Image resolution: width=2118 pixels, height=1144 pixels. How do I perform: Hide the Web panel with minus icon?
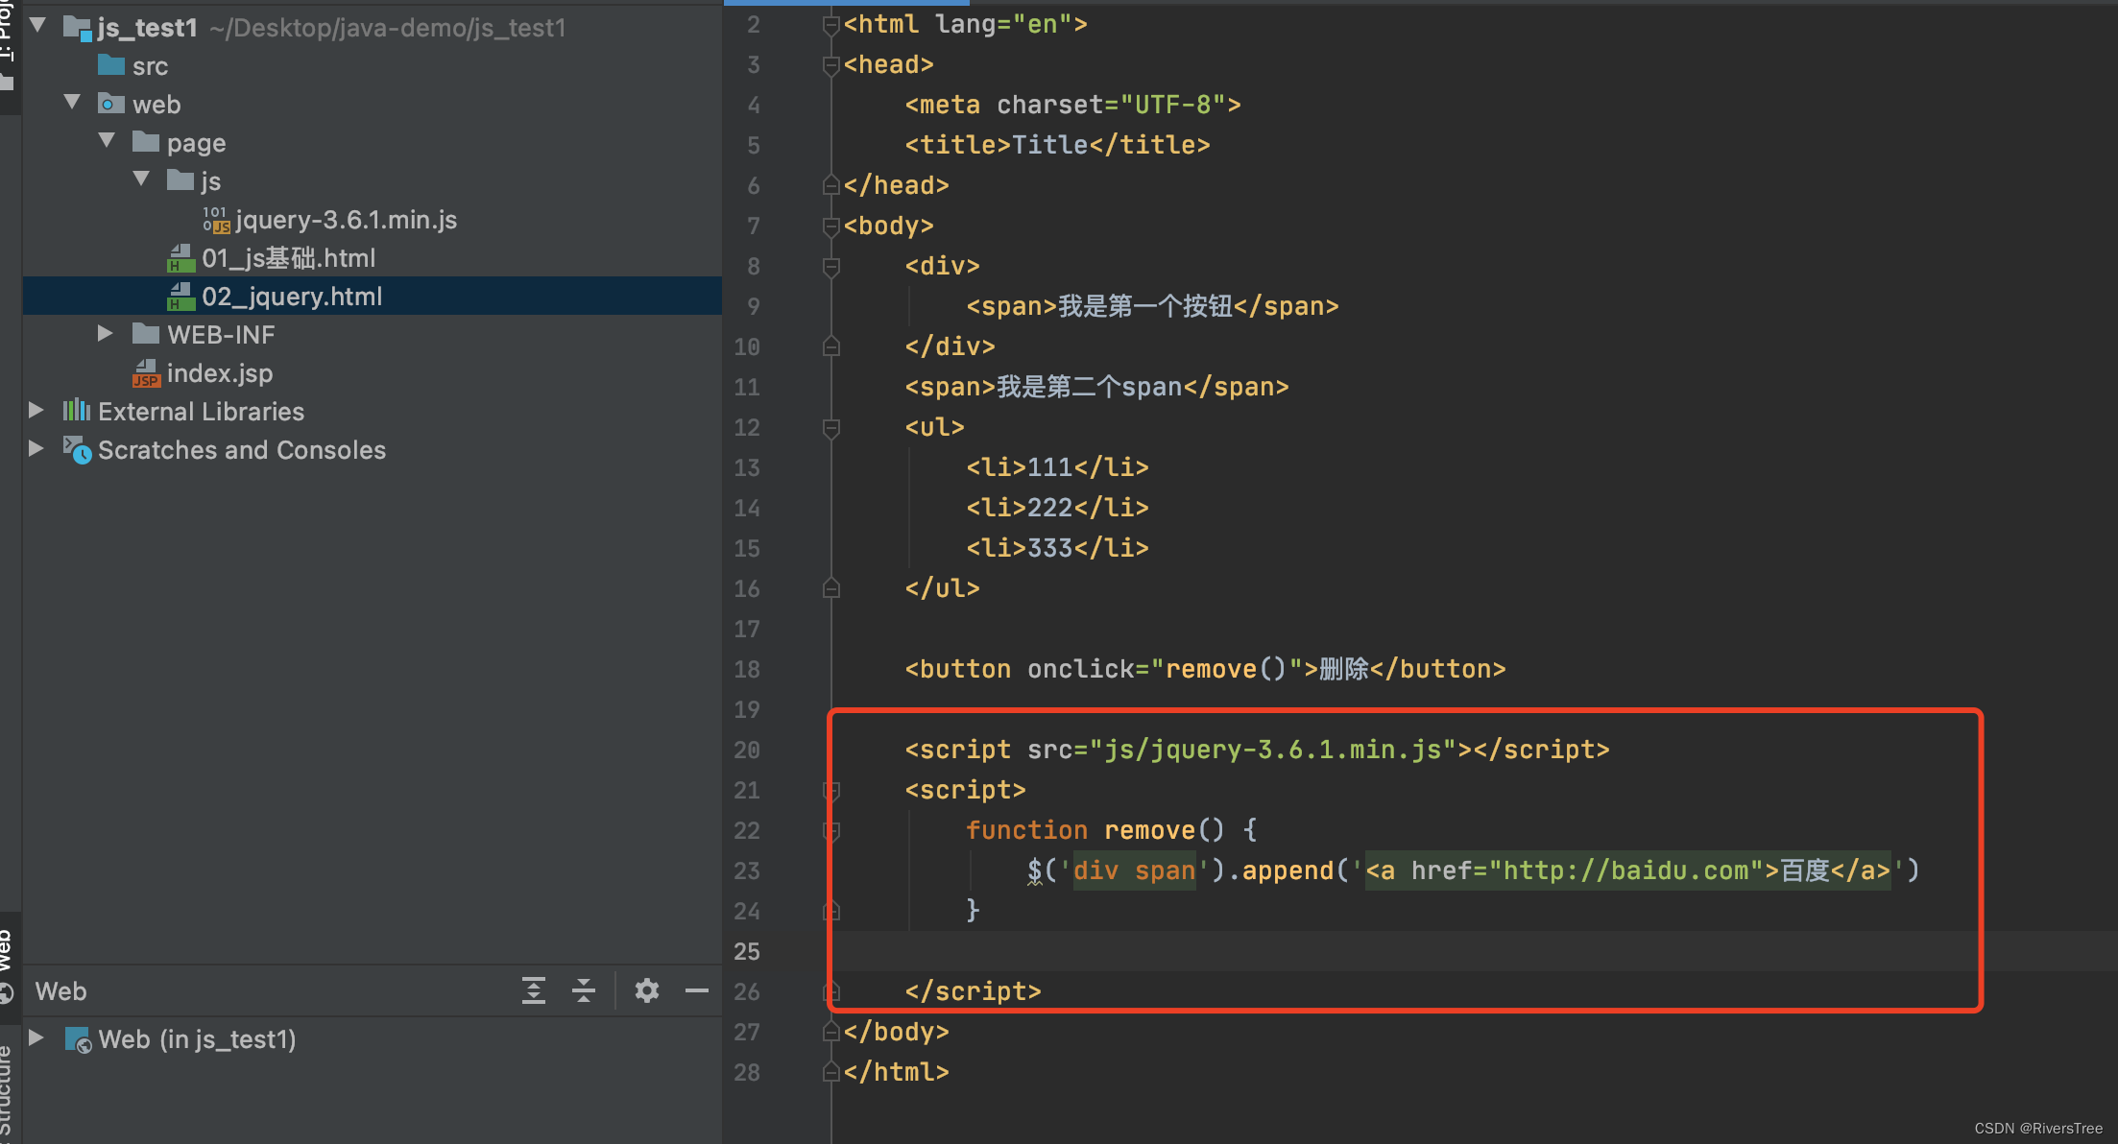pyautogui.click(x=697, y=990)
